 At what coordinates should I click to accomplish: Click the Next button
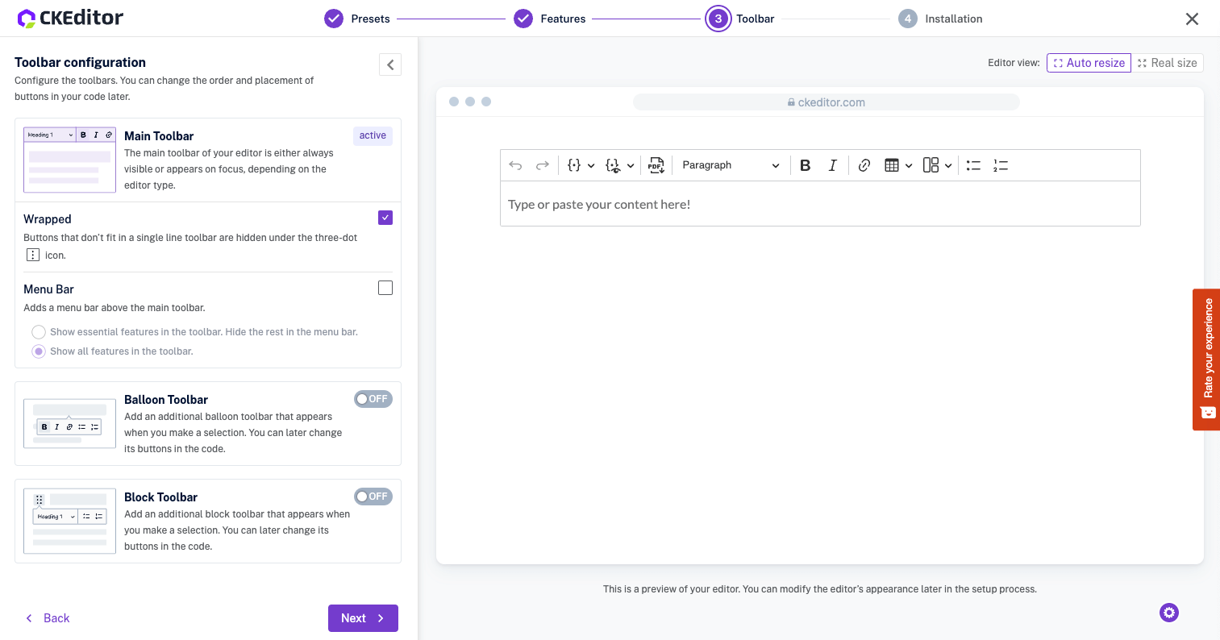pos(363,618)
